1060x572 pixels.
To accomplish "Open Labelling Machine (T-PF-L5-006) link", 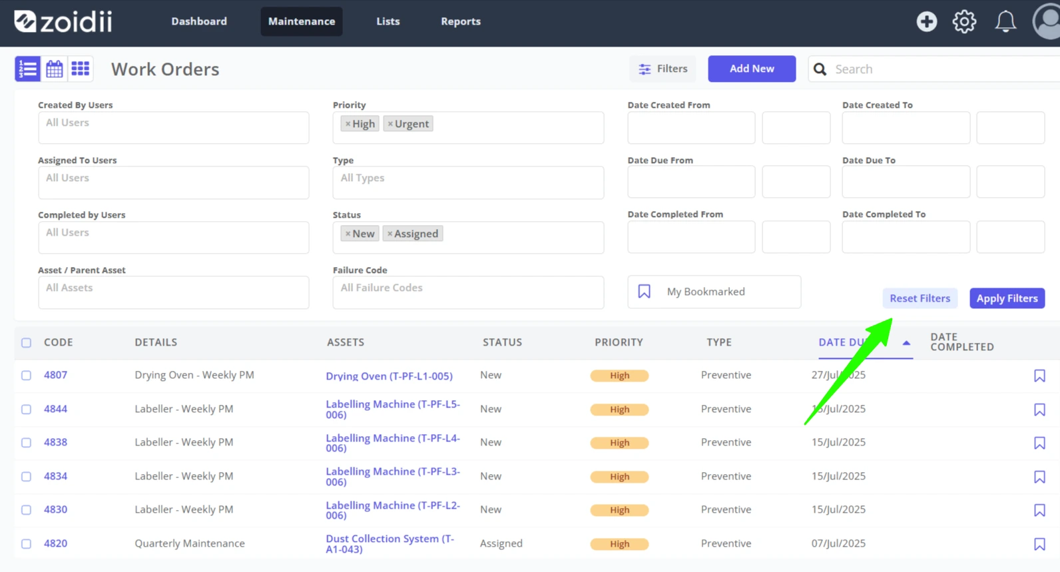I will click(x=393, y=410).
